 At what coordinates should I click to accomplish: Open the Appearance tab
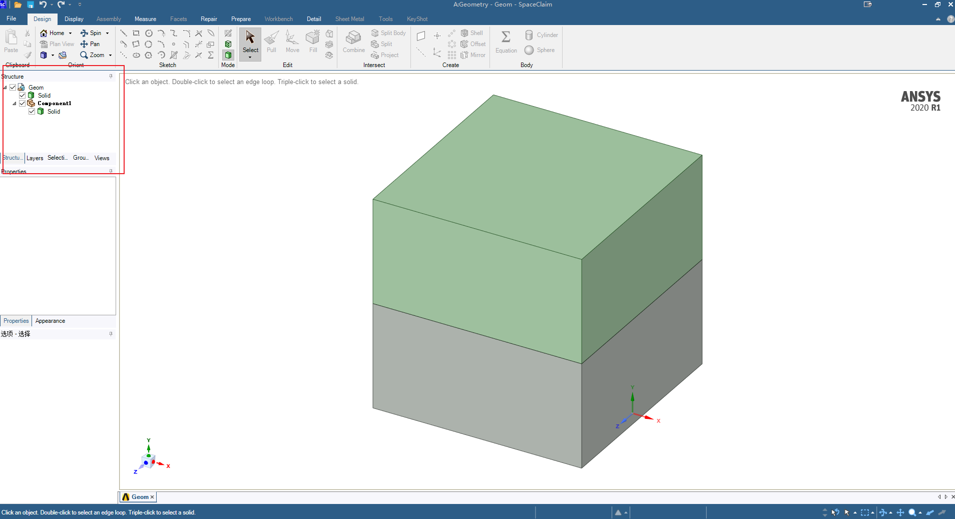(x=50, y=321)
